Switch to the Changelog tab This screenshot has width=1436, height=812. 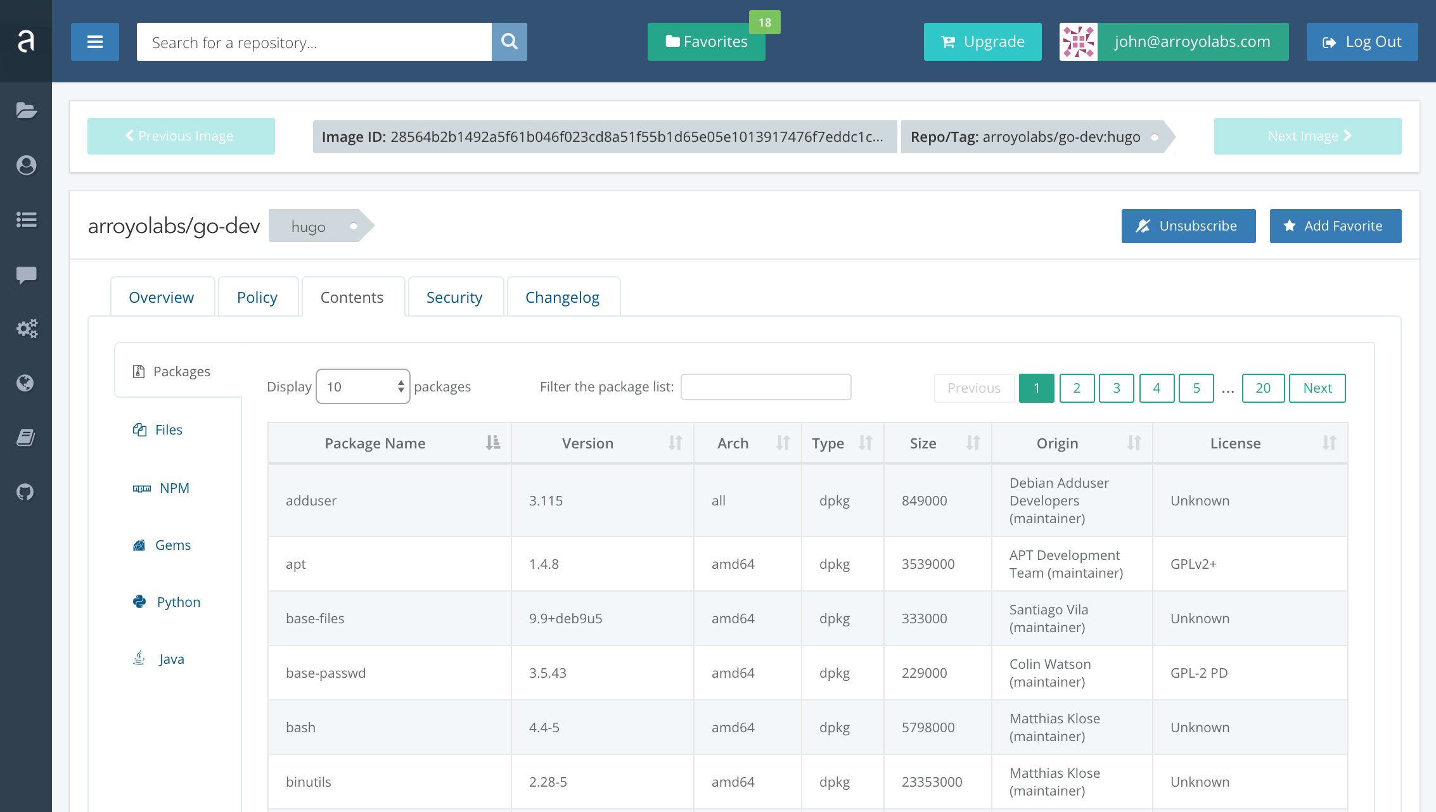pos(562,296)
